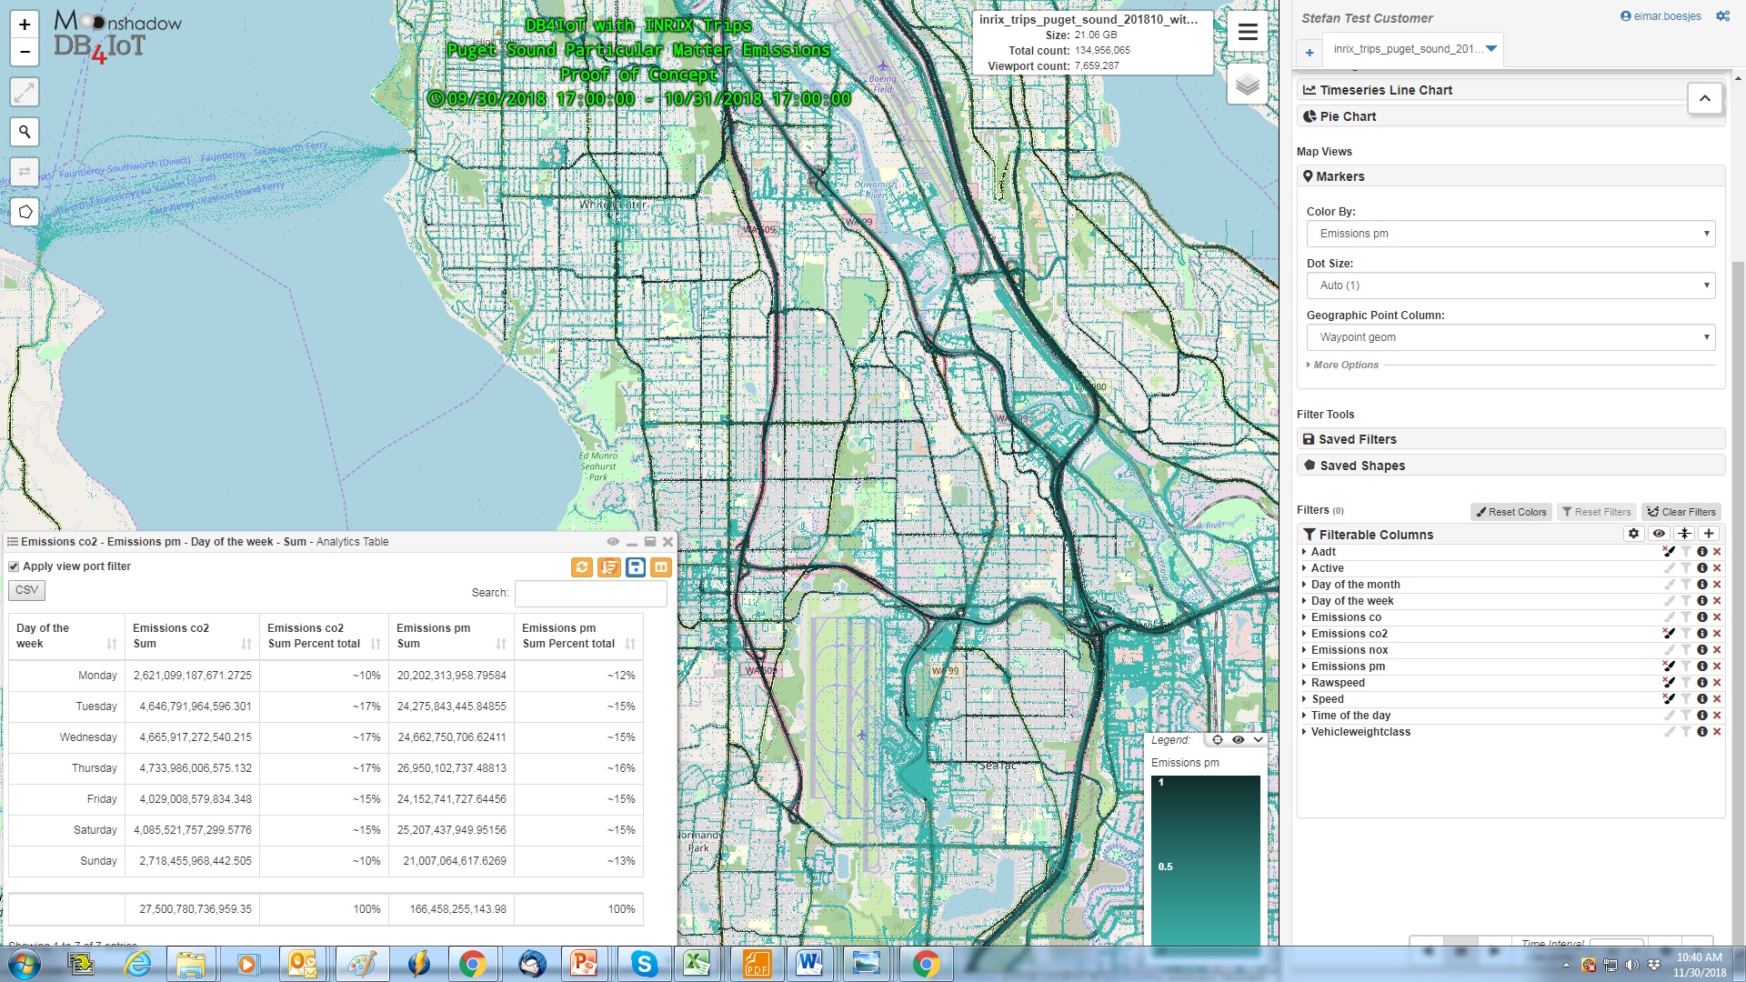
Task: Open the Saved Filters section
Action: tap(1510, 439)
